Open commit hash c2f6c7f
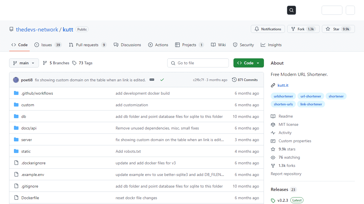 tap(198, 80)
